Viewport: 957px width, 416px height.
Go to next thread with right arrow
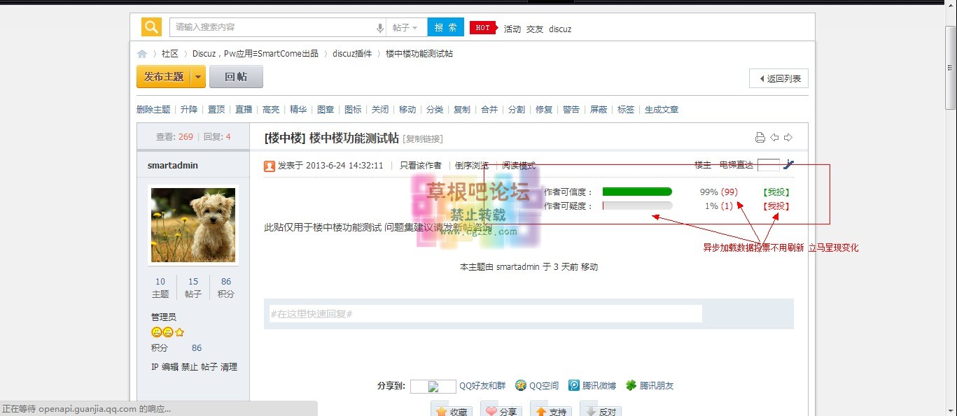coord(788,138)
